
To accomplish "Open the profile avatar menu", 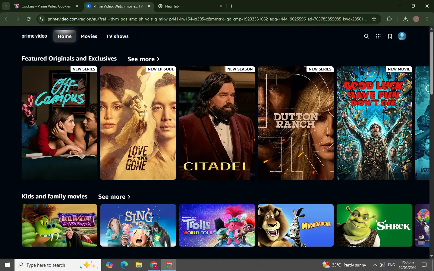I will pyautogui.click(x=402, y=36).
